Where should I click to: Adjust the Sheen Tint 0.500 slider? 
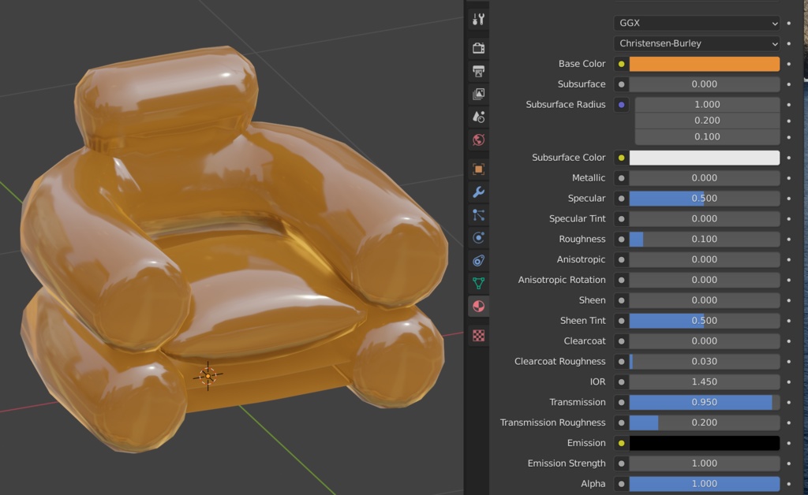pos(705,321)
